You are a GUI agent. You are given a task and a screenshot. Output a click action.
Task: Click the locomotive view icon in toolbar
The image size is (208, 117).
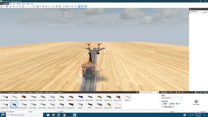click(46, 6)
